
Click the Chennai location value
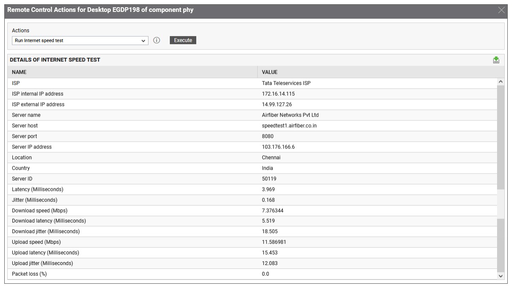[271, 157]
